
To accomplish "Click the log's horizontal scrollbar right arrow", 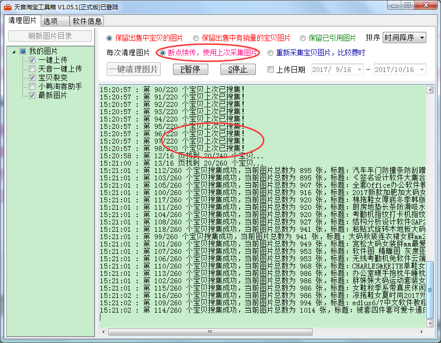I will click(421, 332).
